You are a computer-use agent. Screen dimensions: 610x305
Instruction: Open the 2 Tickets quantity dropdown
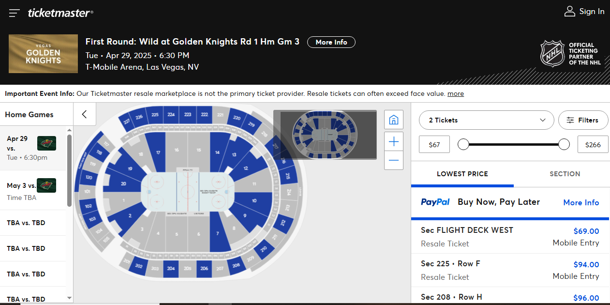[486, 120]
